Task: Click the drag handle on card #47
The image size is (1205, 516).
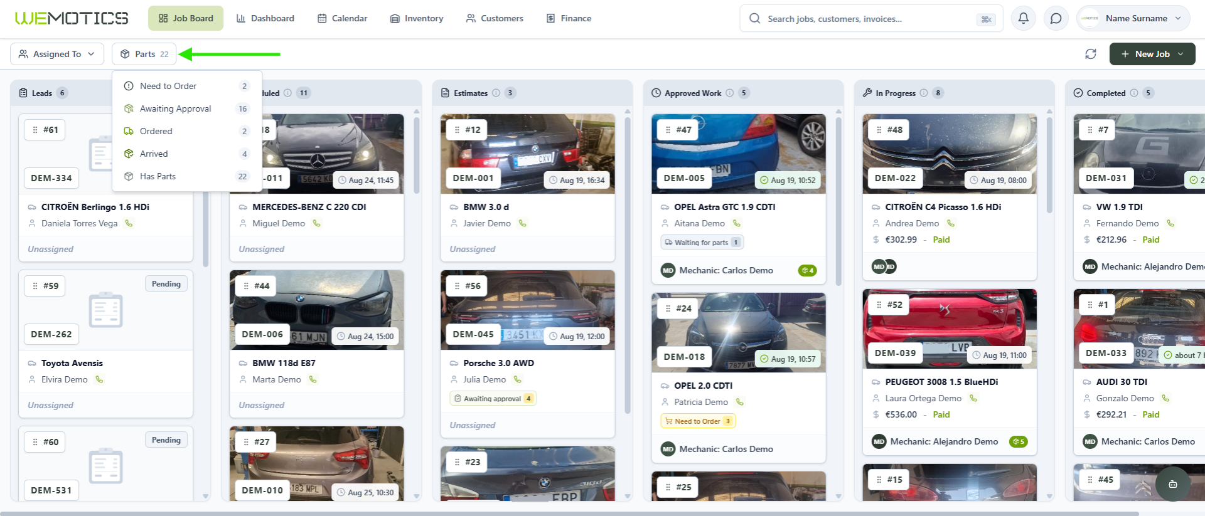Action: (x=668, y=130)
